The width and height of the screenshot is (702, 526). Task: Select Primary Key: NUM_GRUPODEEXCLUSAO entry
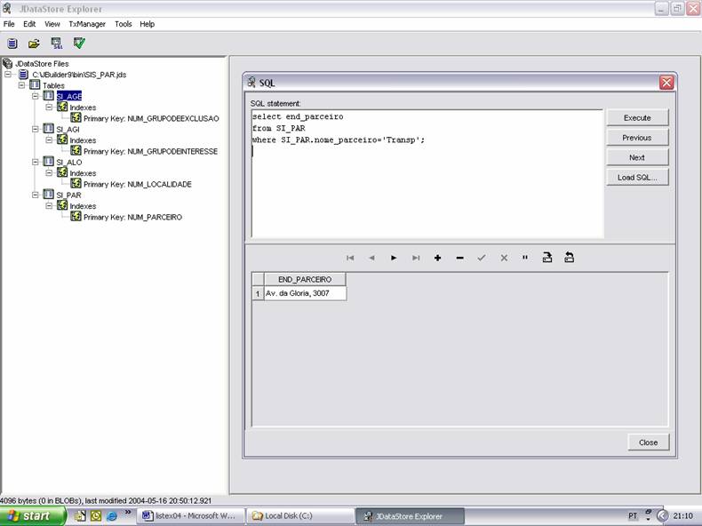tap(151, 118)
